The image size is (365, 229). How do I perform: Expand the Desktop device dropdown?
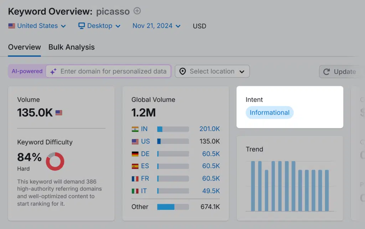coord(99,26)
